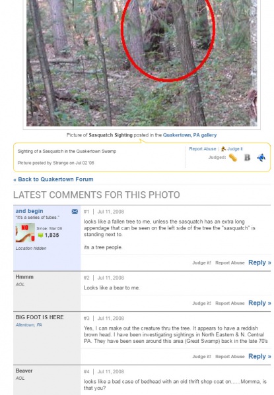The width and height of the screenshot is (274, 395).
Task: Click Judge it for the photo
Action: (235, 149)
